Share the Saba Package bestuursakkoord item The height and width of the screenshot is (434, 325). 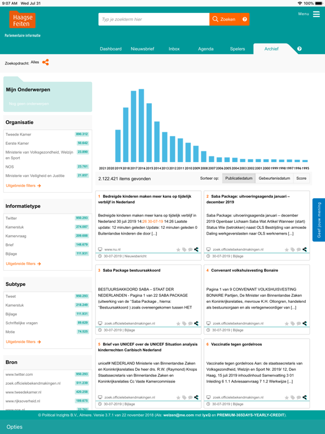click(196, 323)
